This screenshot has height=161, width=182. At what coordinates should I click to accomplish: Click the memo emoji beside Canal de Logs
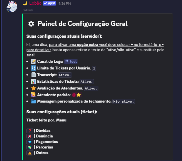pyautogui.click(x=33, y=61)
